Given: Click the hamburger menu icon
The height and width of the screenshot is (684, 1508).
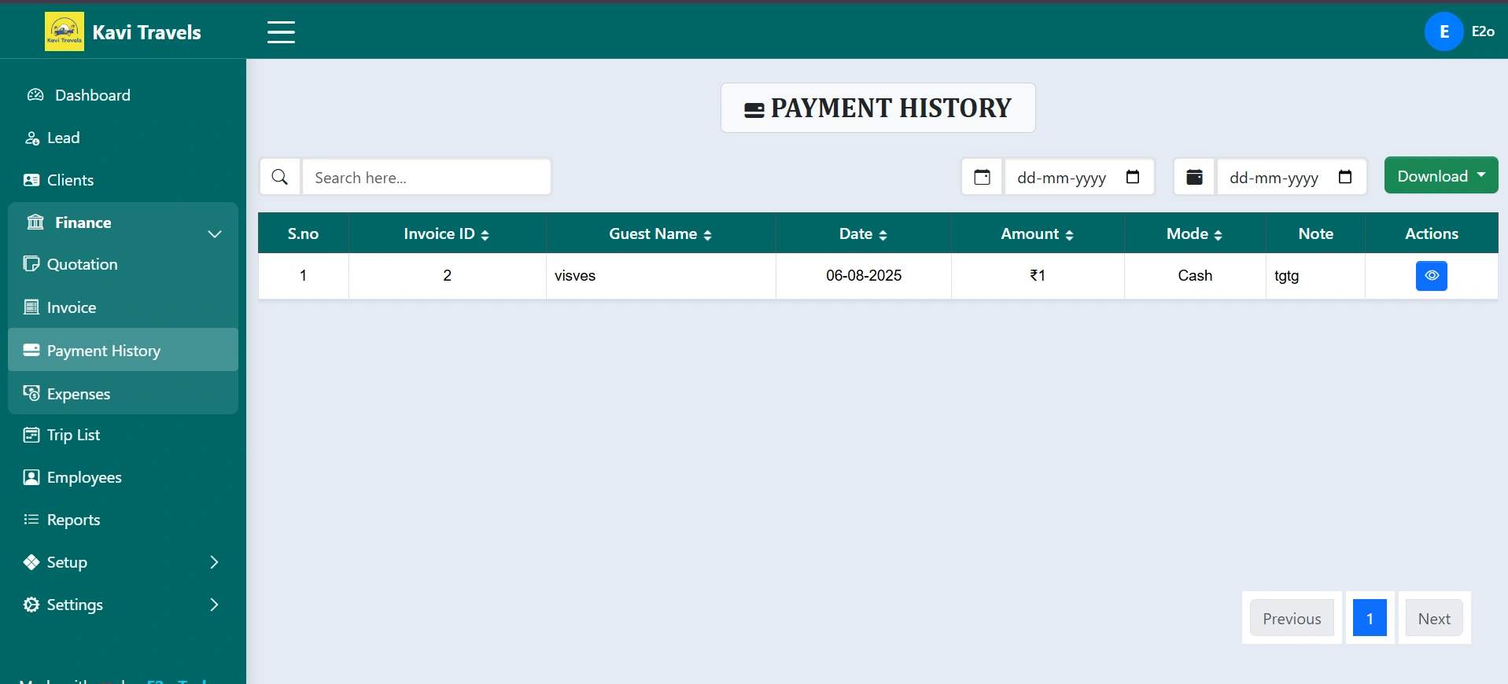Looking at the screenshot, I should pyautogui.click(x=281, y=32).
